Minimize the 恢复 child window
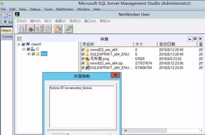205x135 pixels. pos(190,39)
